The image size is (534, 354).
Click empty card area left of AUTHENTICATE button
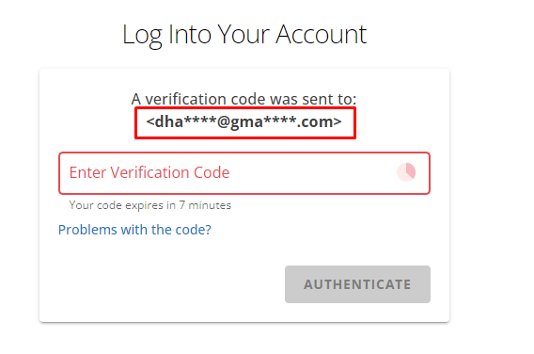pos(170,284)
